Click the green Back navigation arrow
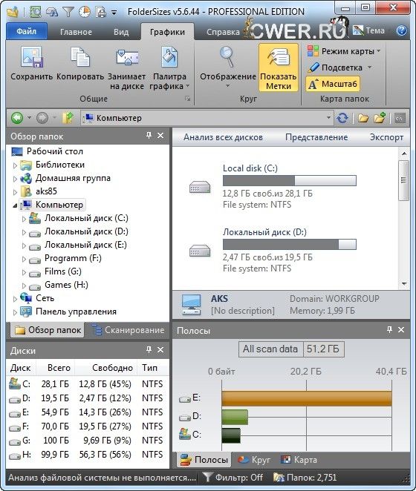Image resolution: width=416 pixels, height=491 pixels. coord(17,118)
